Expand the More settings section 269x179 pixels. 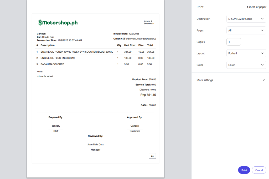coord(231,80)
